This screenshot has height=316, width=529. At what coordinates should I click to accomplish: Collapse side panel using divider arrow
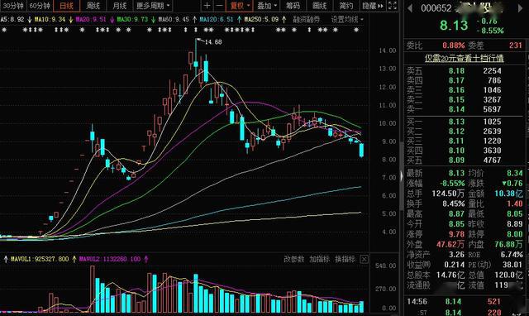pos(401,176)
